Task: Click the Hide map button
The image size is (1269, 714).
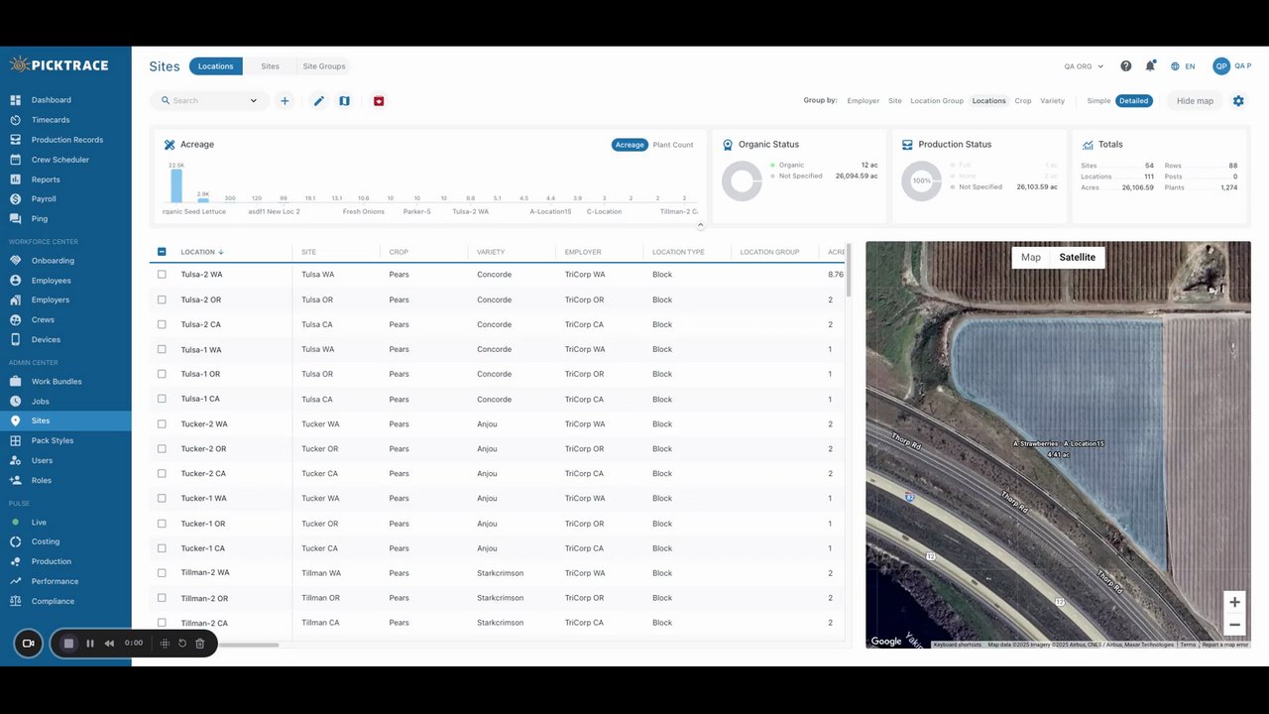Action: click(1195, 101)
